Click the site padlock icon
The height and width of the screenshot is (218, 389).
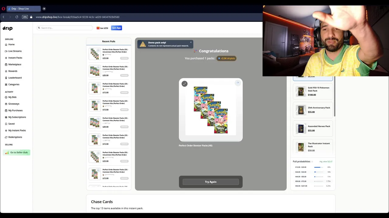(31, 17)
